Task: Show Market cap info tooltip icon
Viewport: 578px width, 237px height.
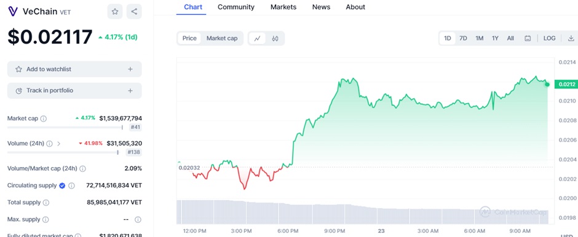Action: point(44,118)
